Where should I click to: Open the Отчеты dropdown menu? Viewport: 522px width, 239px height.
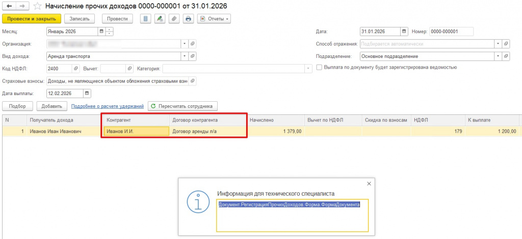click(214, 19)
